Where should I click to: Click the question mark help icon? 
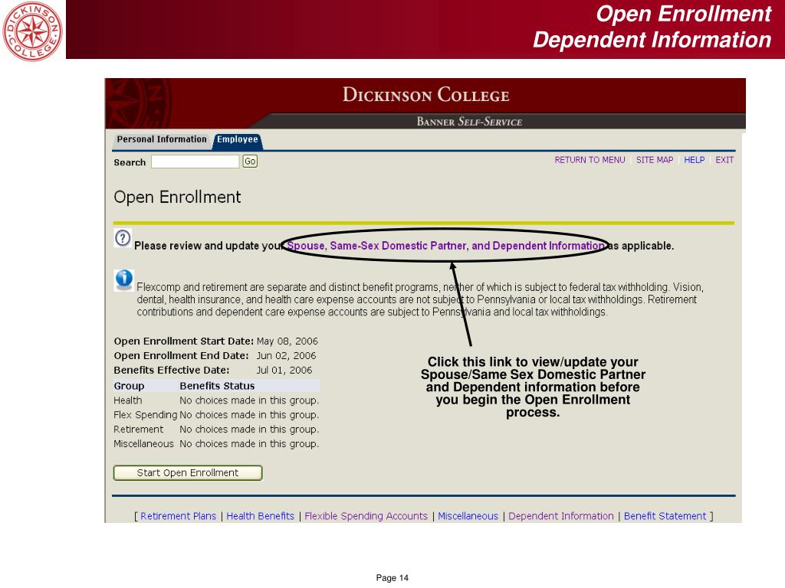coord(123,238)
